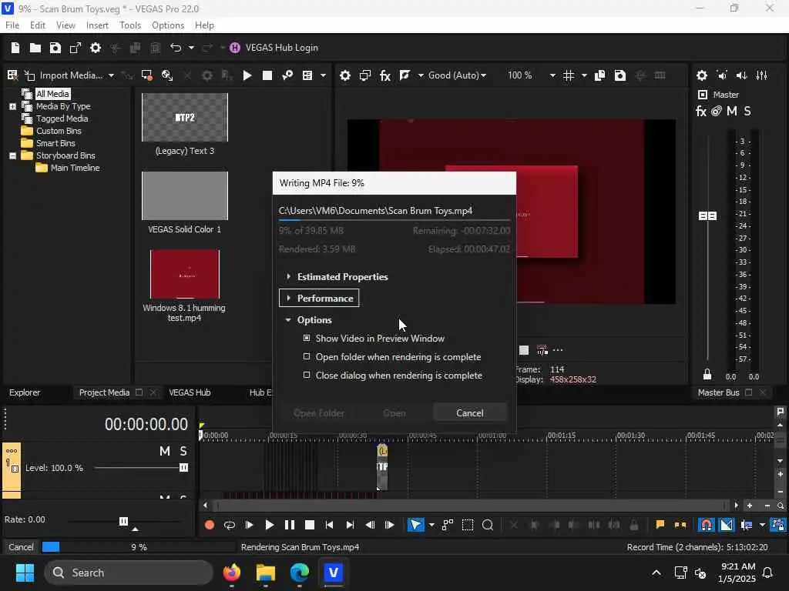Toggle Split Screen View icon
789x591 pixels.
(x=405, y=75)
